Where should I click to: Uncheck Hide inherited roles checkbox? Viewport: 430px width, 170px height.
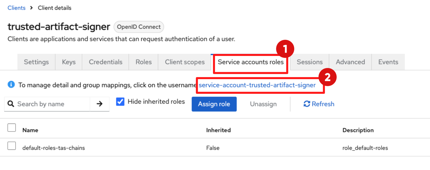click(x=120, y=102)
